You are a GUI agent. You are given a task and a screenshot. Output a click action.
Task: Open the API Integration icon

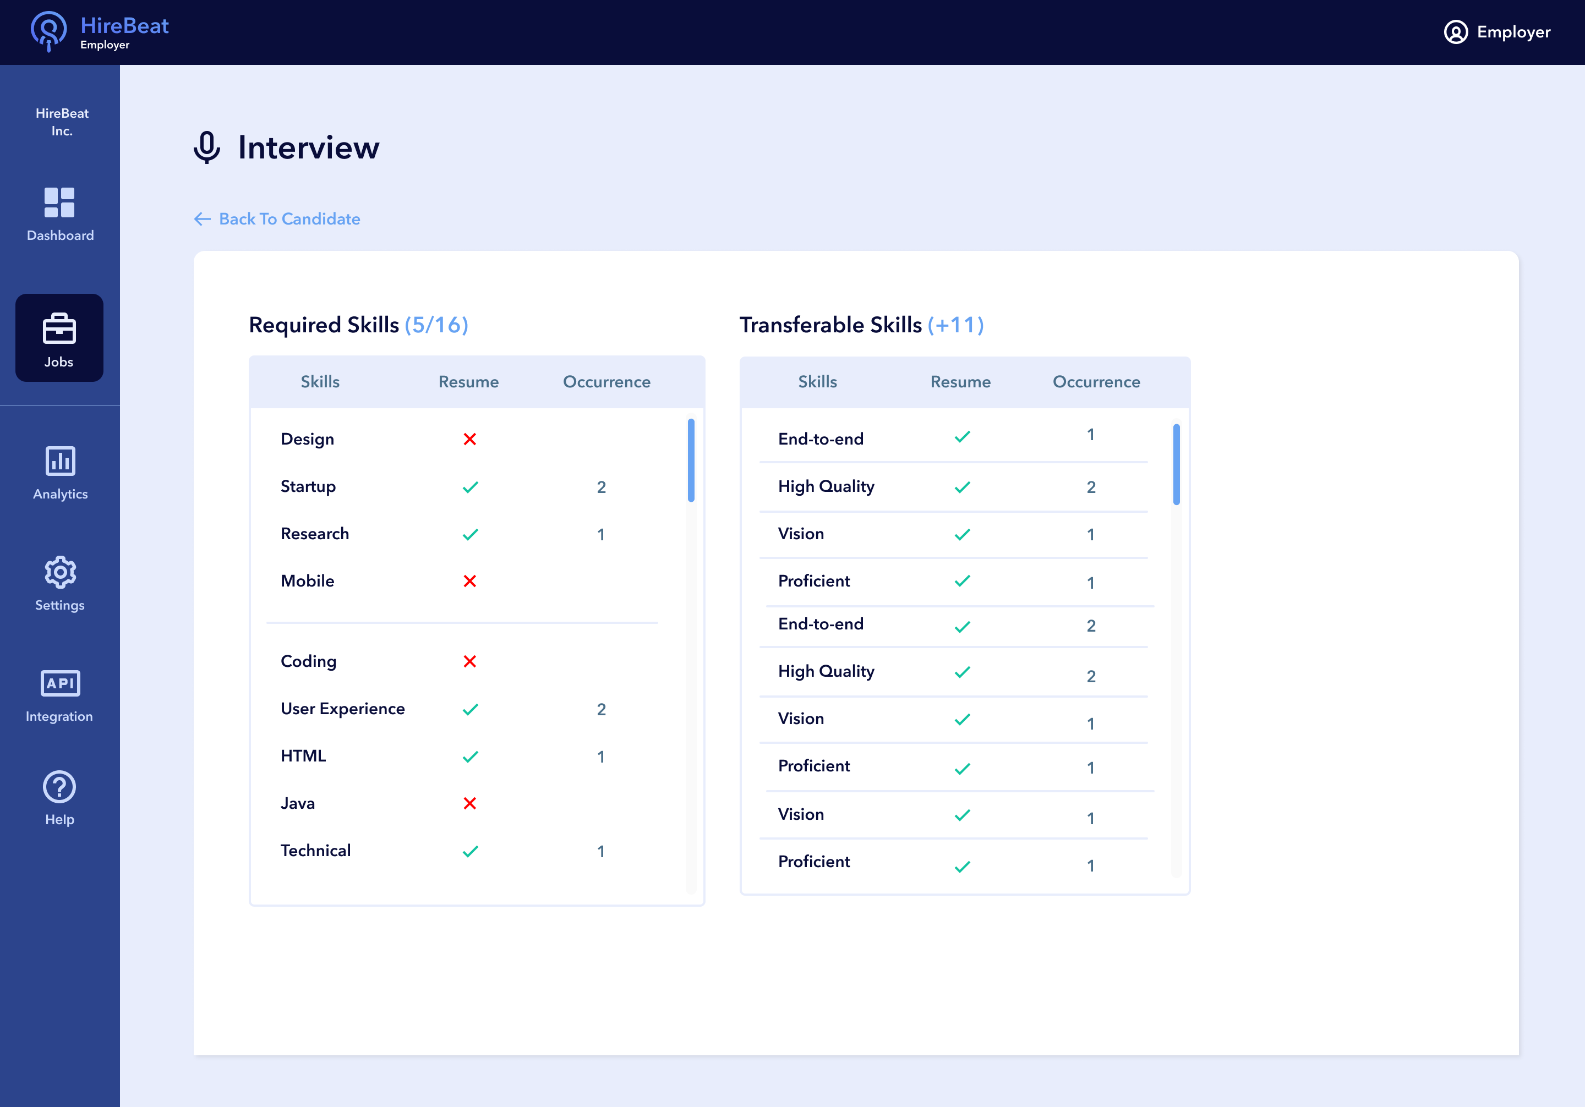point(60,683)
